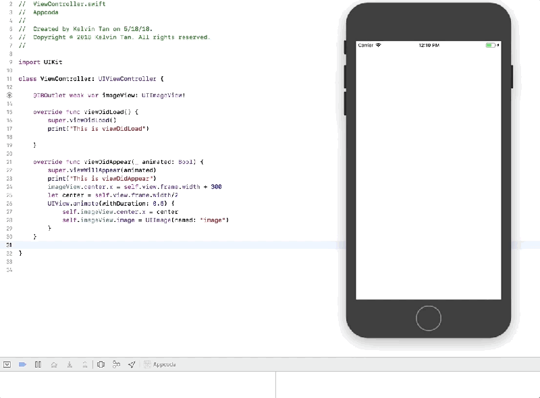Step out of the current function

[x=85, y=364]
